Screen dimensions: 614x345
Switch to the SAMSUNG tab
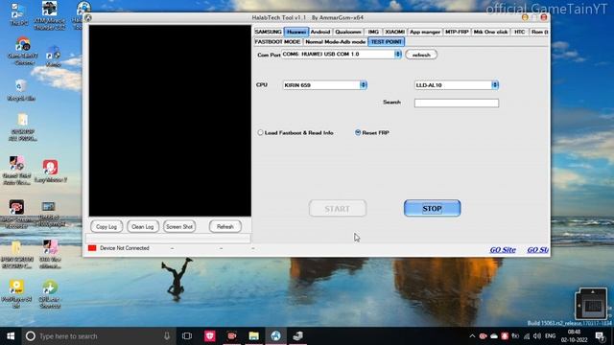click(268, 32)
